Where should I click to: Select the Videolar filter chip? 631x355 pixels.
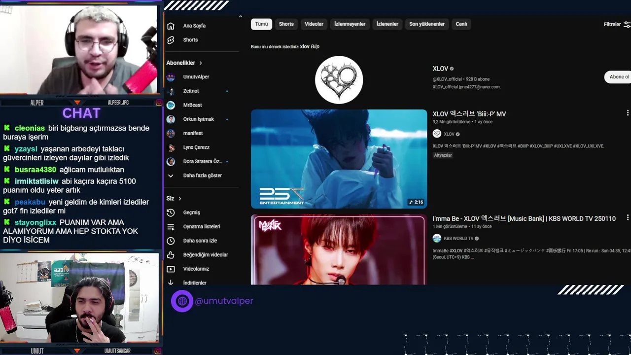point(314,24)
